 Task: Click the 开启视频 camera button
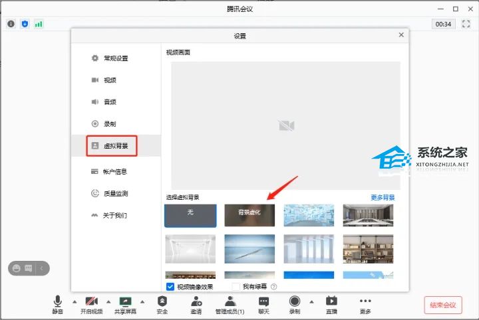pos(91,305)
